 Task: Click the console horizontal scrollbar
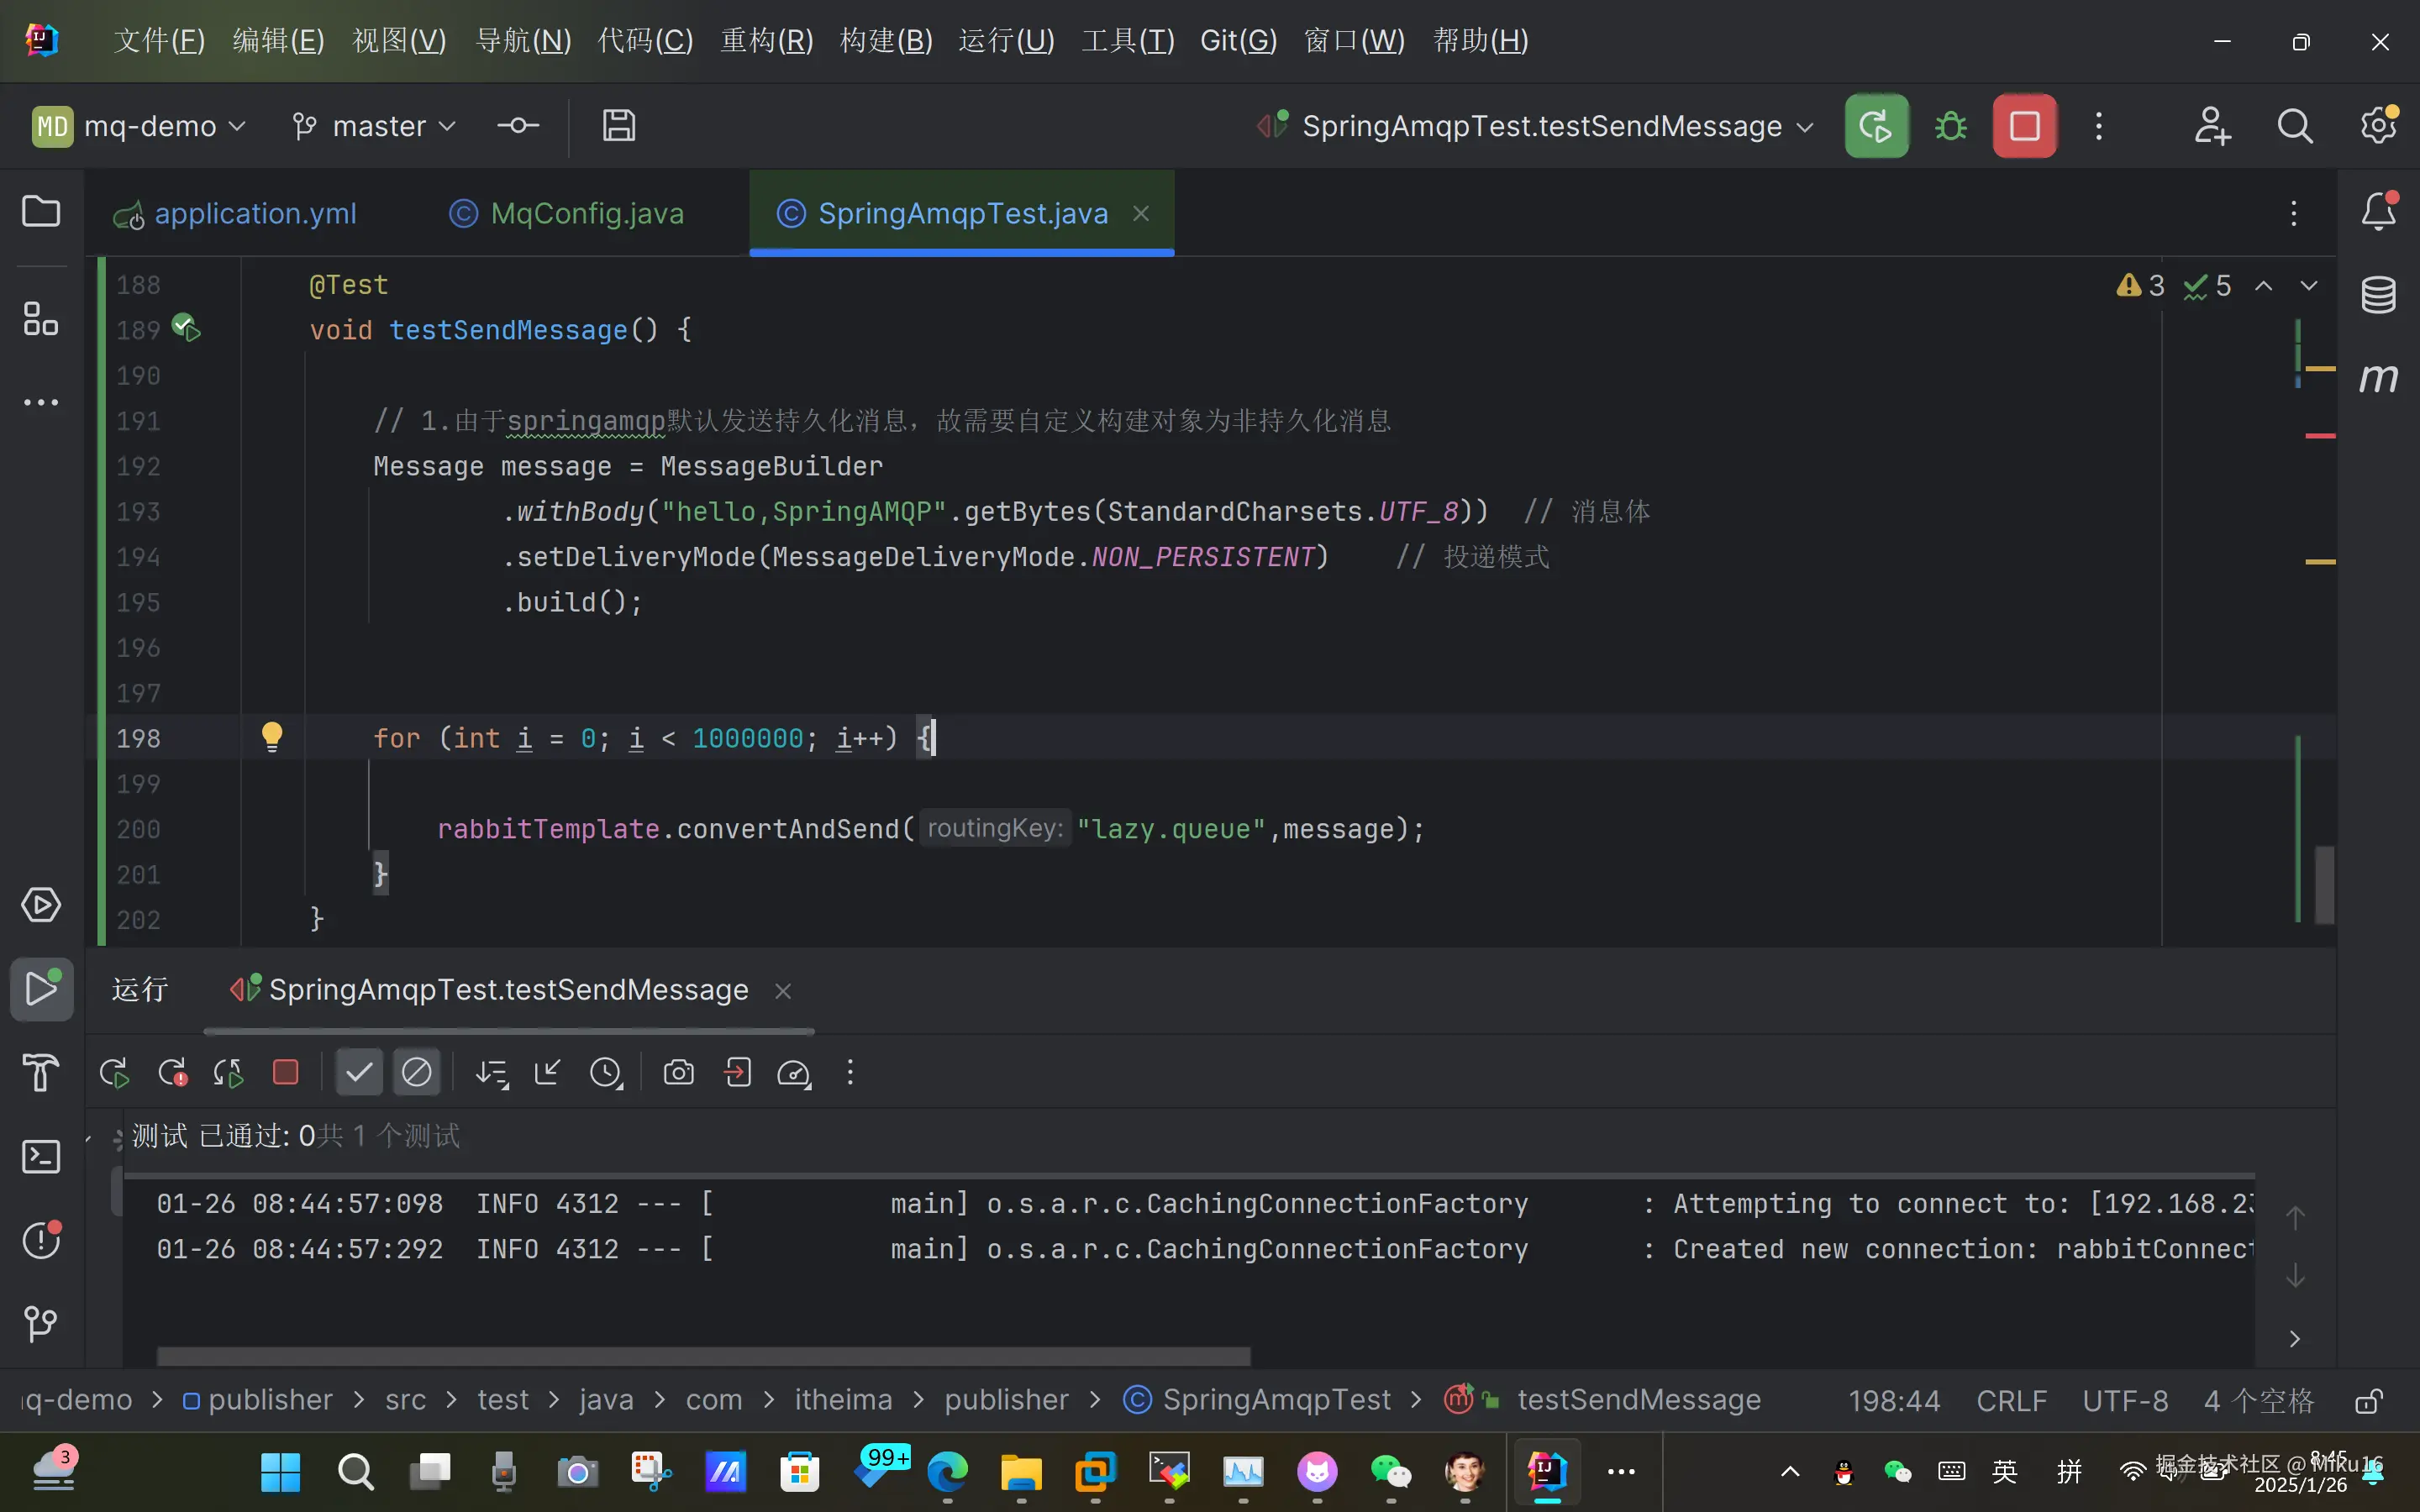coord(703,1355)
